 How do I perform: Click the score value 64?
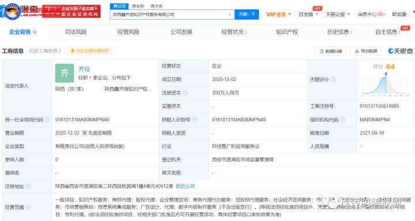tap(390, 66)
